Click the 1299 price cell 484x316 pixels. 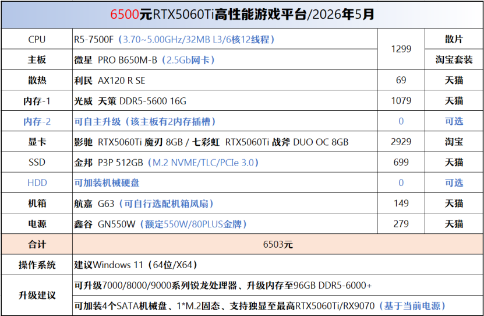click(x=401, y=49)
